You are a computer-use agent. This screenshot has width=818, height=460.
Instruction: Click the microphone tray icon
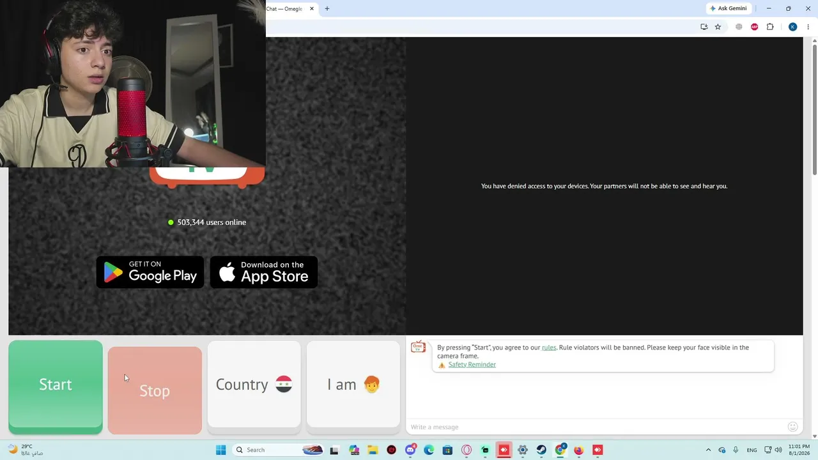(736, 450)
